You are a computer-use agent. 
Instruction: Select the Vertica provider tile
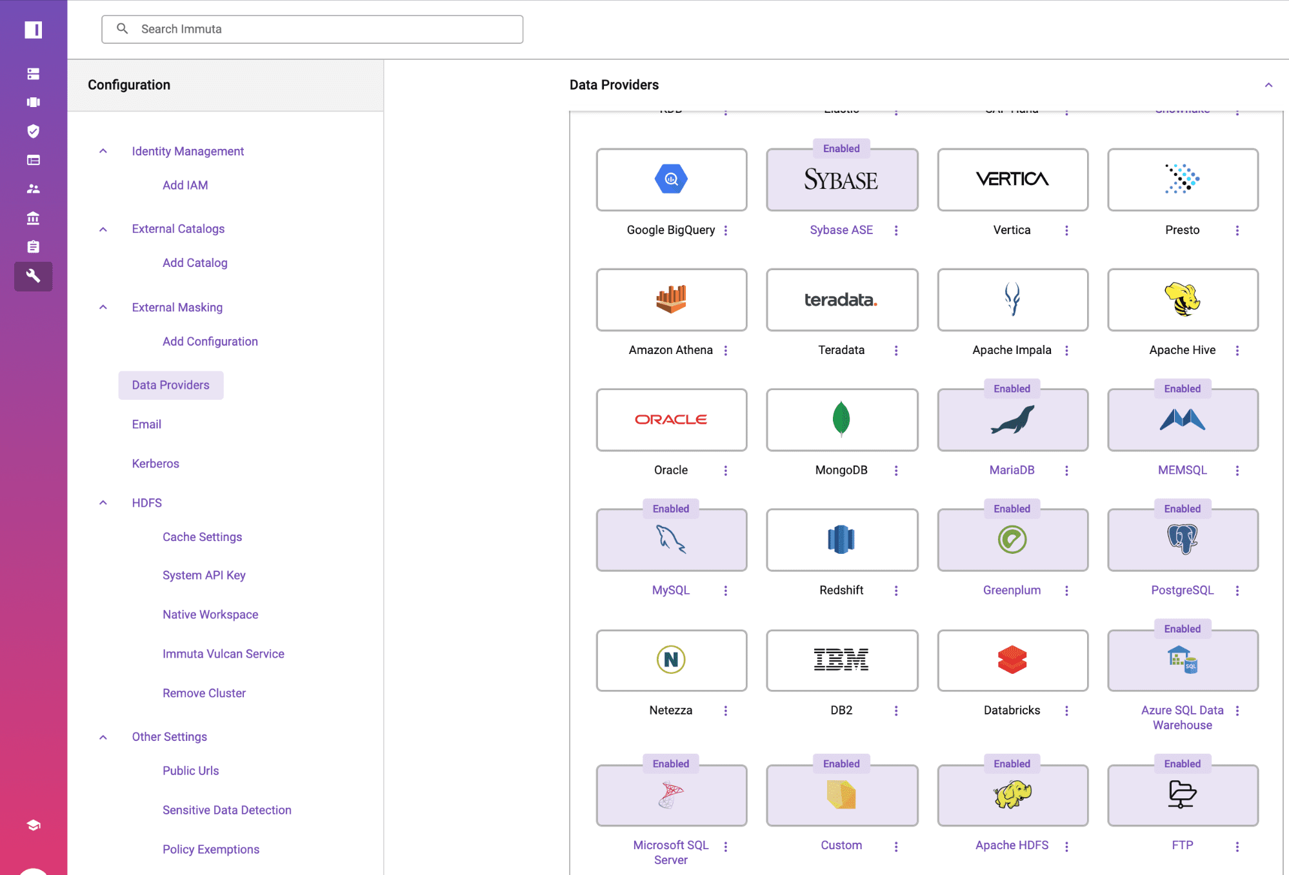click(x=1012, y=180)
